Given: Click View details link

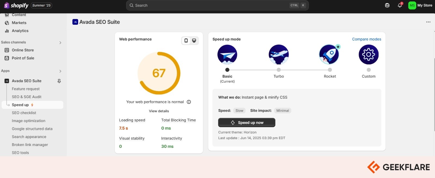Looking at the screenshot, I should (159, 111).
